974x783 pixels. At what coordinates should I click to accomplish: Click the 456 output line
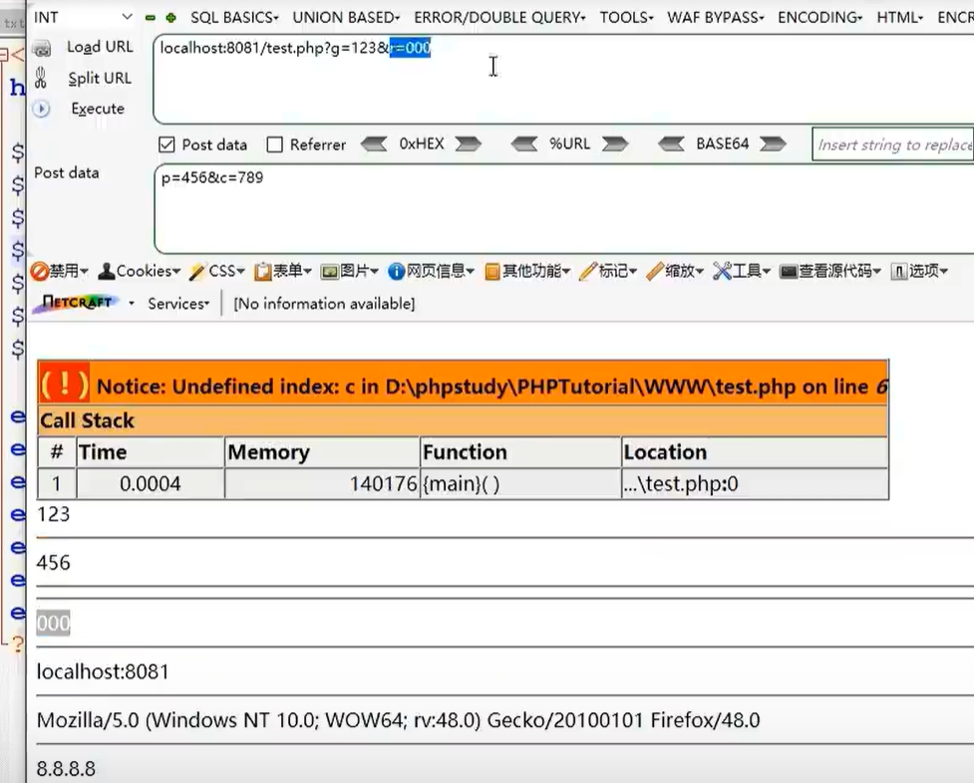click(54, 563)
